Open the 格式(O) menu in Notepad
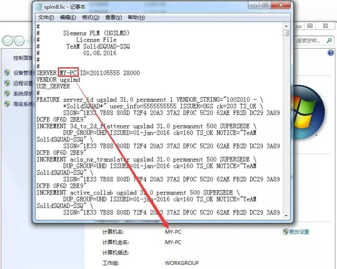This screenshot has height=269, width=337. 90,17
